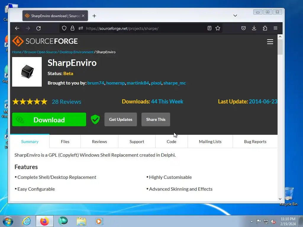Open network status tray icon

[266, 221]
